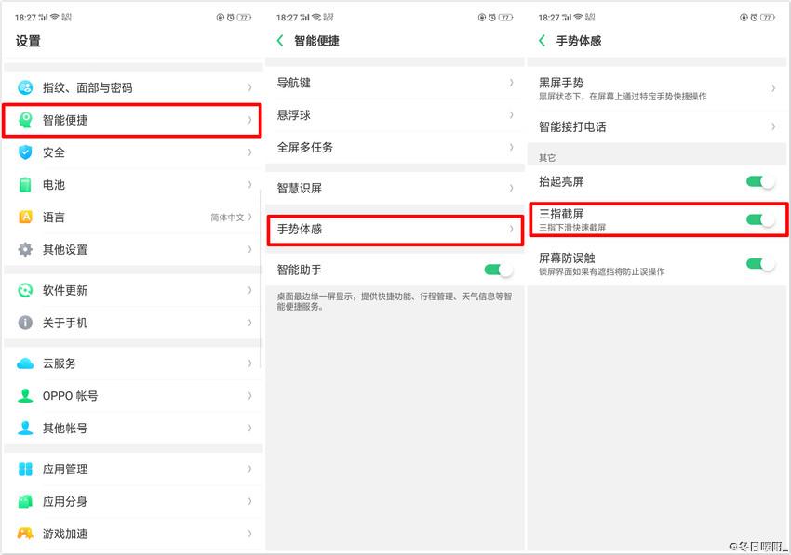The width and height of the screenshot is (791, 555).
Task: Open the 智慧识屏 menu item
Action: [x=395, y=188]
